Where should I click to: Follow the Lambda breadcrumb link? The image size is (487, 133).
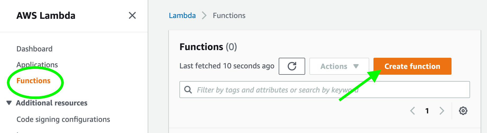[182, 16]
